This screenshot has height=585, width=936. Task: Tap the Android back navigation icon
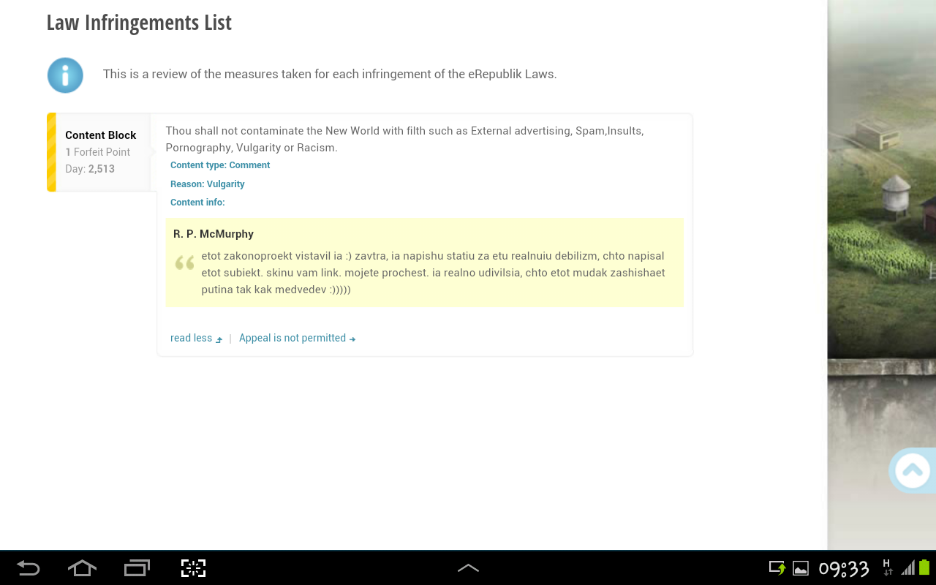click(27, 567)
